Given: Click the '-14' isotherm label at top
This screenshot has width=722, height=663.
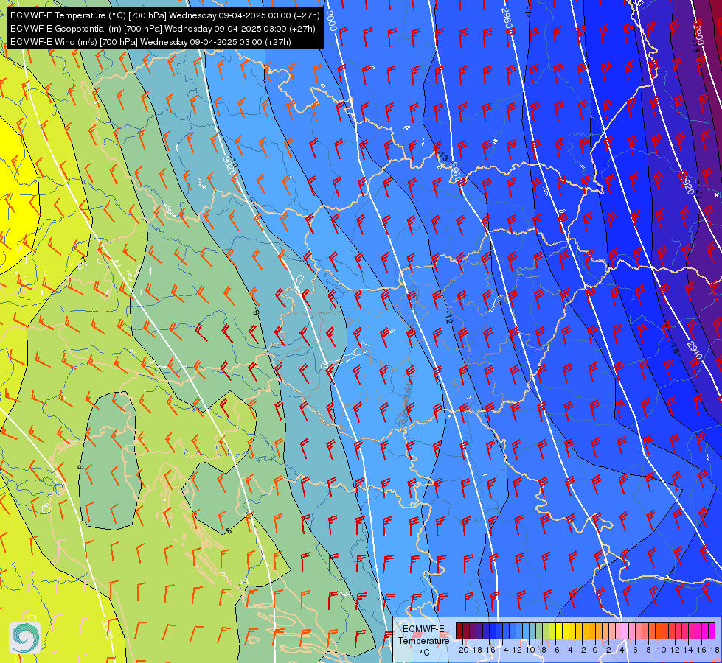Looking at the screenshot, I should pos(528,14).
